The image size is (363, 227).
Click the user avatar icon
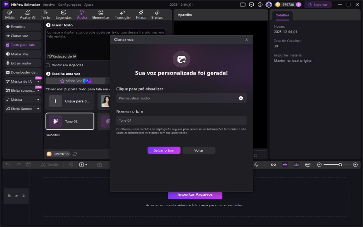269,5
